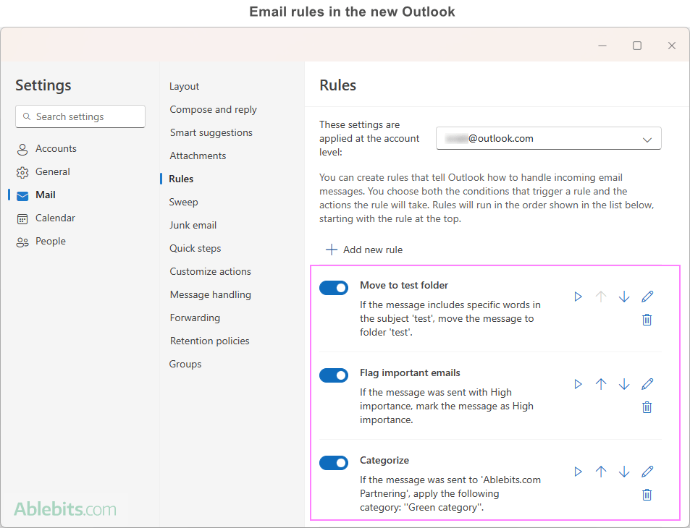
Task: Move 'Flag important emails' rule down
Action: [x=624, y=384]
